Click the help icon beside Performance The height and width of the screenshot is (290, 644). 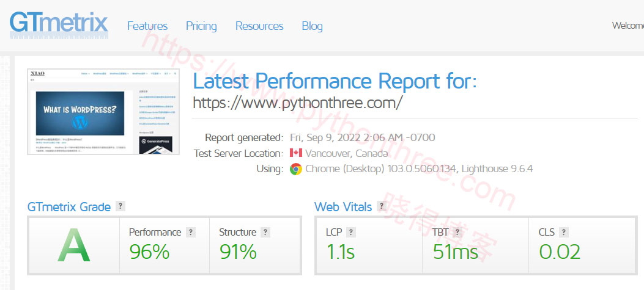[190, 232]
